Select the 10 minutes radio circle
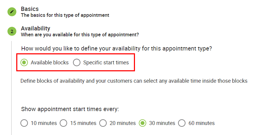The height and width of the screenshot is (135, 263). [x=24, y=123]
